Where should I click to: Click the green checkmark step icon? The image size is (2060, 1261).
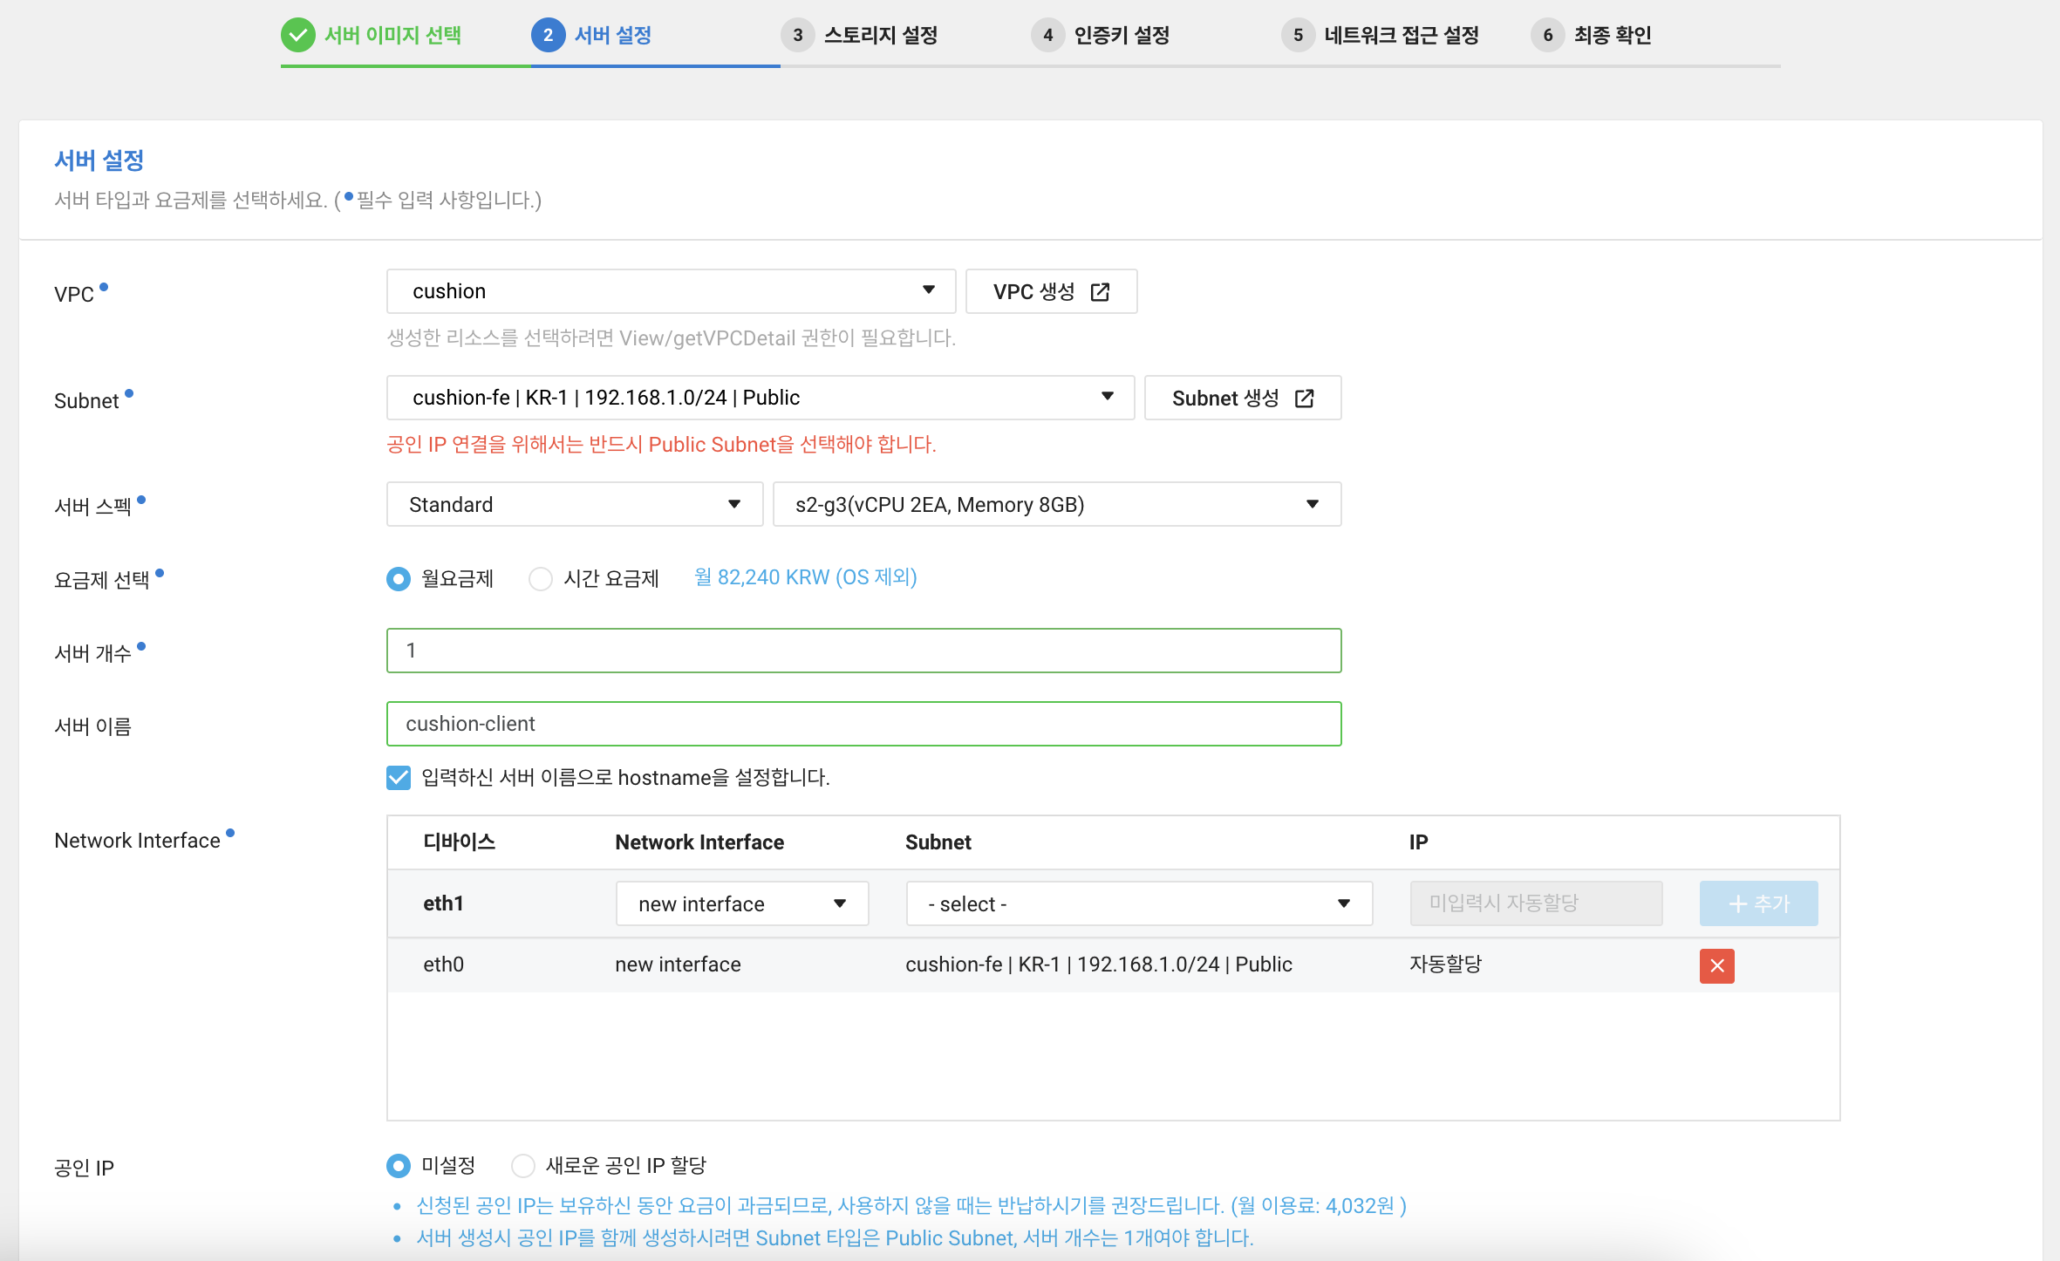tap(297, 35)
